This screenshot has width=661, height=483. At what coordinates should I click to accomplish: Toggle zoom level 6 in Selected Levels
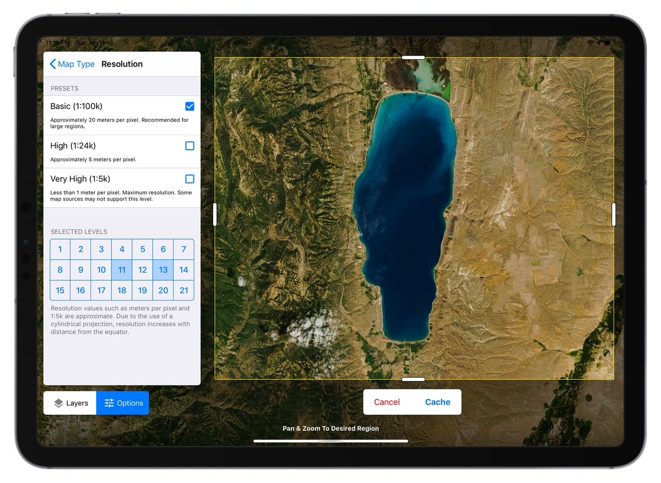tap(163, 249)
